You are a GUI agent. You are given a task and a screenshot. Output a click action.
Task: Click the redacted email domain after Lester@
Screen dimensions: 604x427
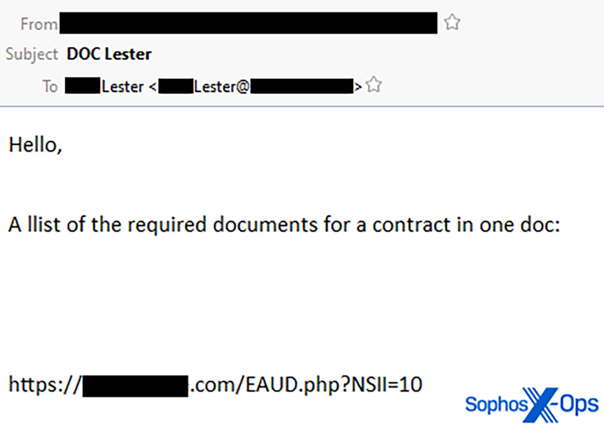click(301, 87)
